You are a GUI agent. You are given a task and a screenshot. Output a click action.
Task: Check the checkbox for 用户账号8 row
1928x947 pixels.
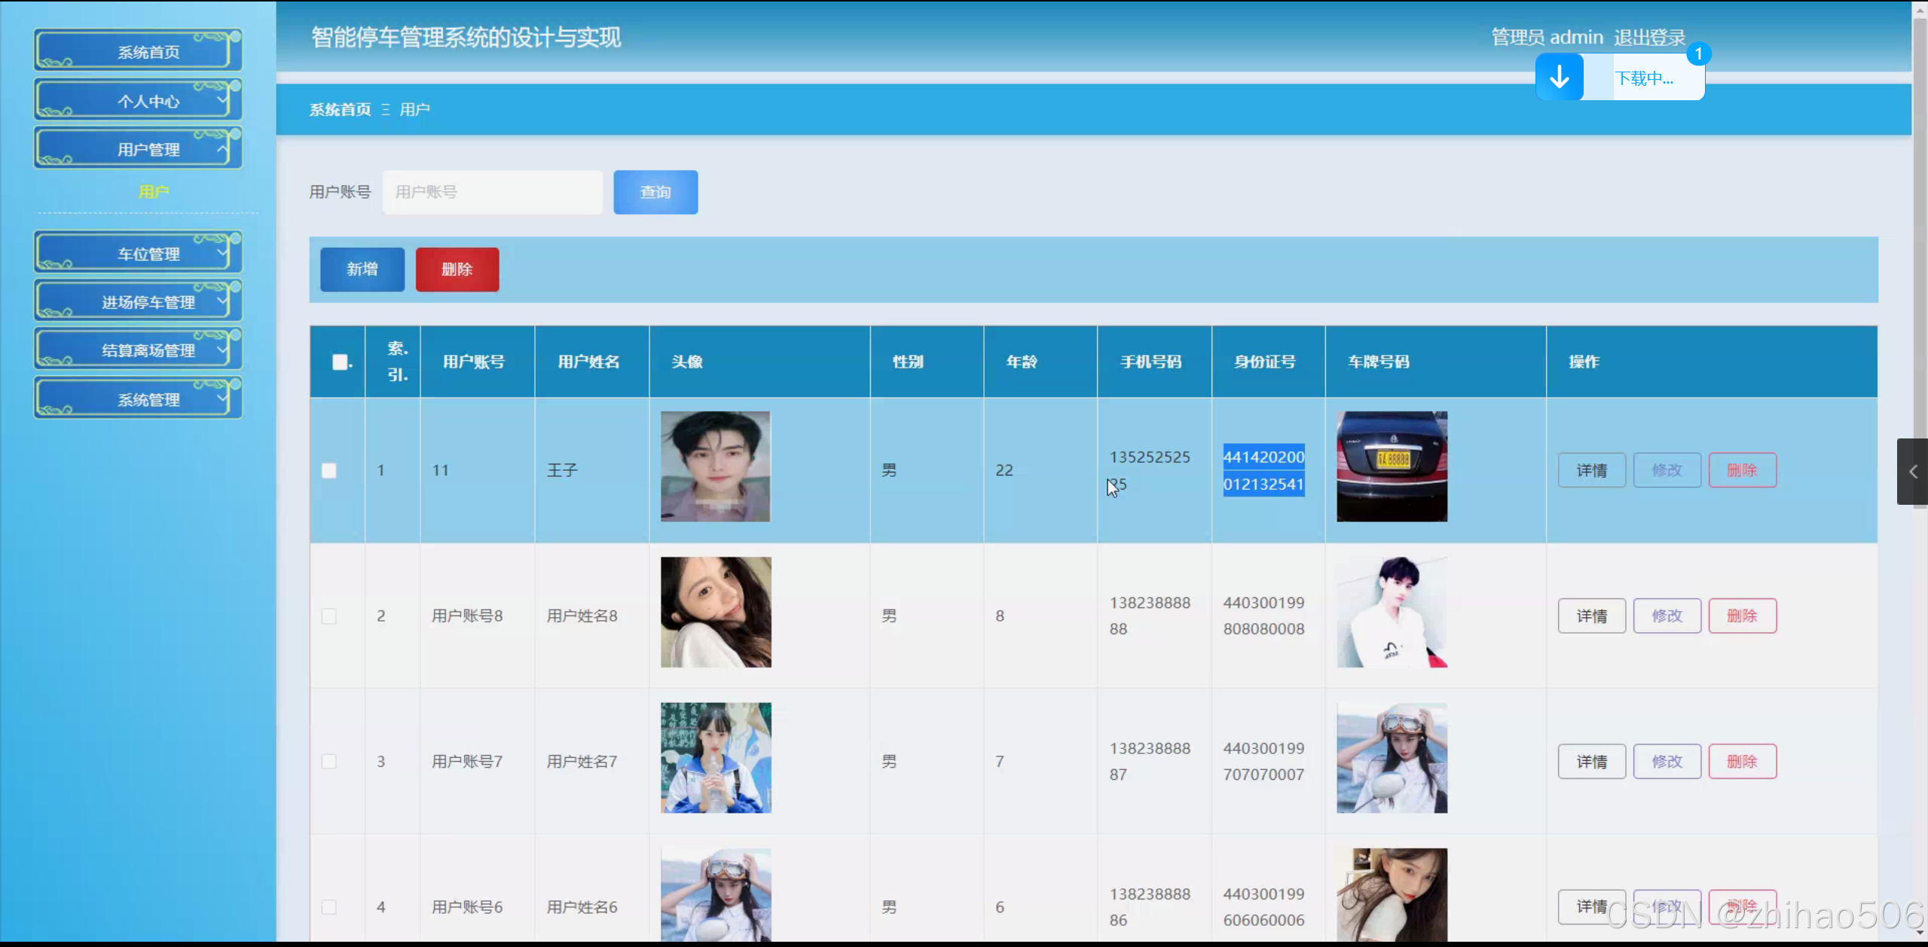329,616
